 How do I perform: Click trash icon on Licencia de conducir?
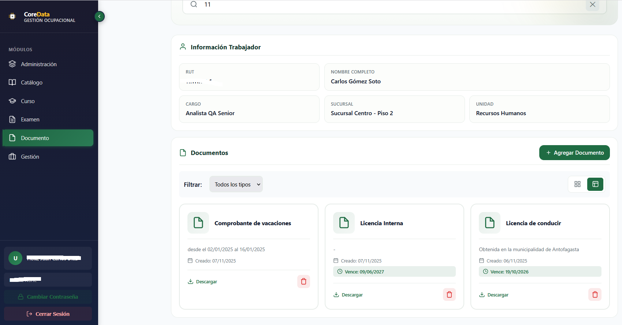(595, 295)
